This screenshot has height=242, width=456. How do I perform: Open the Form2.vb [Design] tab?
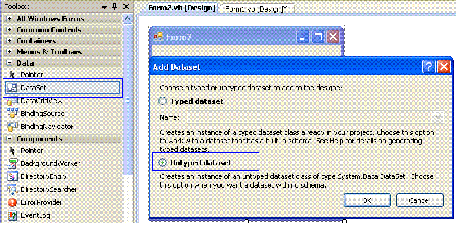[182, 8]
